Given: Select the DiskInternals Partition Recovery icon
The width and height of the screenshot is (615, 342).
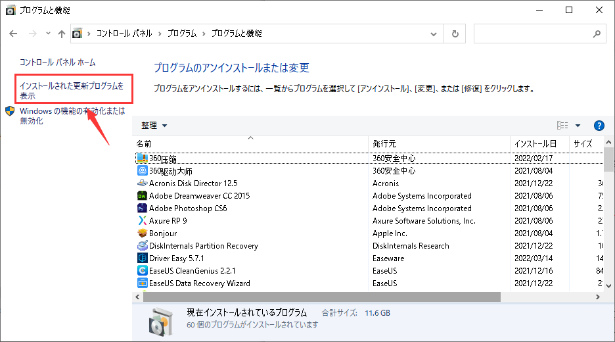Looking at the screenshot, I should click(143, 246).
